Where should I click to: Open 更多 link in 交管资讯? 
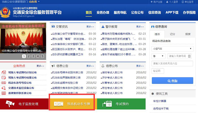coord(90,27)
